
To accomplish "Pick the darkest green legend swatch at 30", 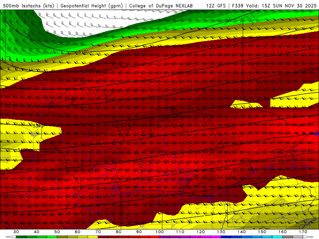I will click(x=21, y=237).
